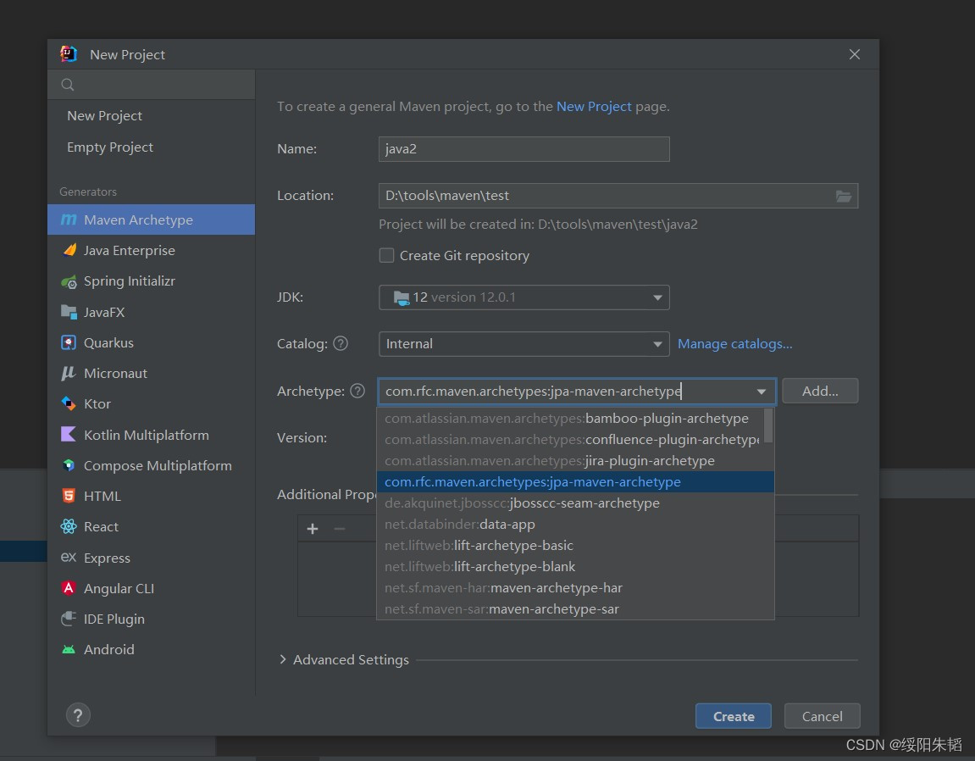The width and height of the screenshot is (975, 761).
Task: Click the Express ex icon
Action: [x=69, y=558]
